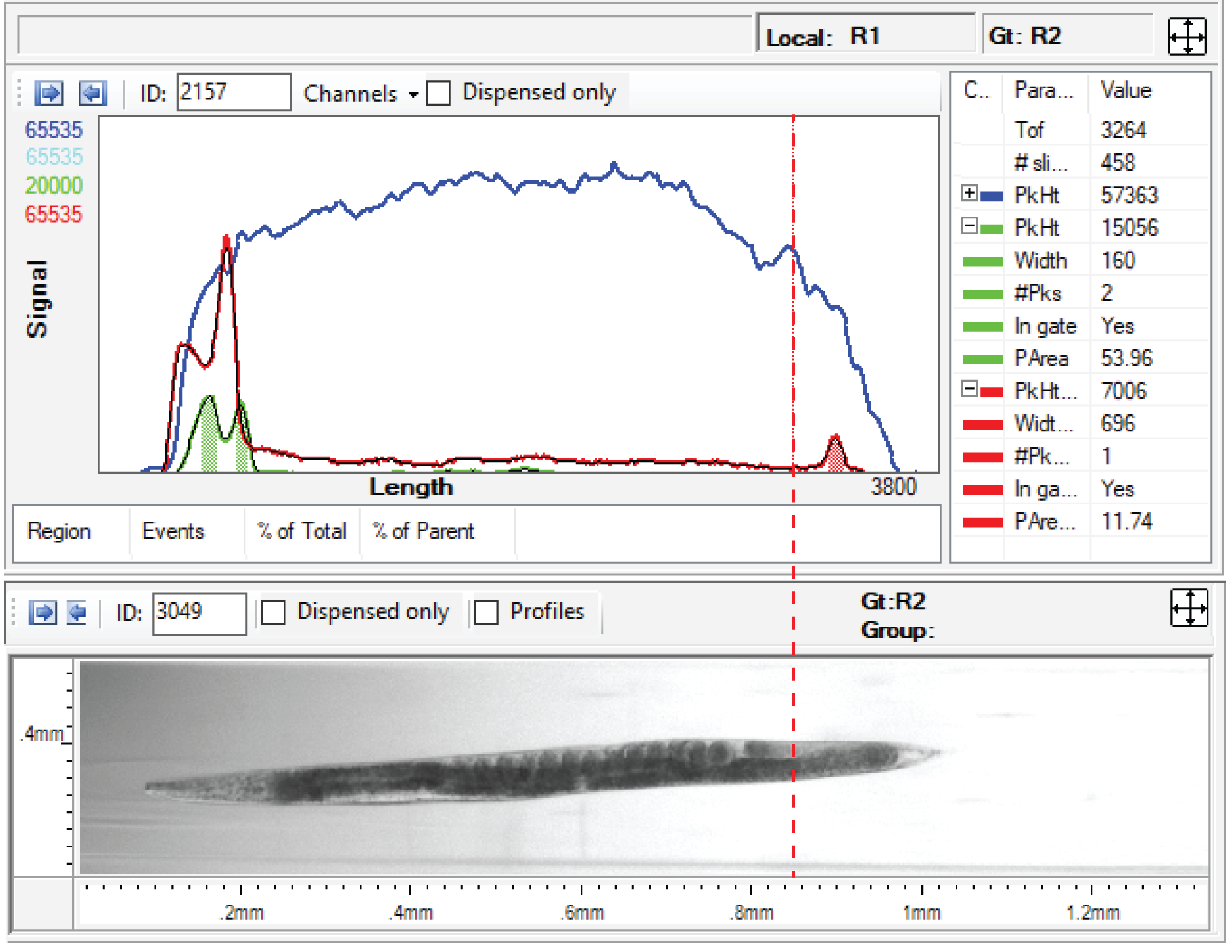Enable Dispensed only in profile panel
Viewport: 1228px width, 945px height.
tap(438, 93)
